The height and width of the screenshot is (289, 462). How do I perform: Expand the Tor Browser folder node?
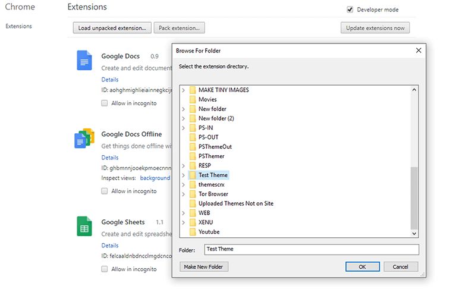point(184,194)
